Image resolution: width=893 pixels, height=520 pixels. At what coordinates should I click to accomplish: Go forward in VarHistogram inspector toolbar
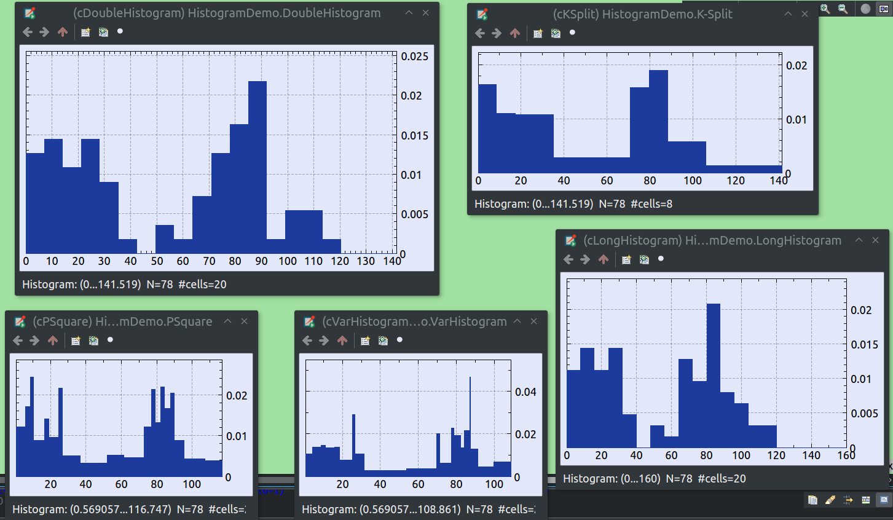(x=324, y=341)
